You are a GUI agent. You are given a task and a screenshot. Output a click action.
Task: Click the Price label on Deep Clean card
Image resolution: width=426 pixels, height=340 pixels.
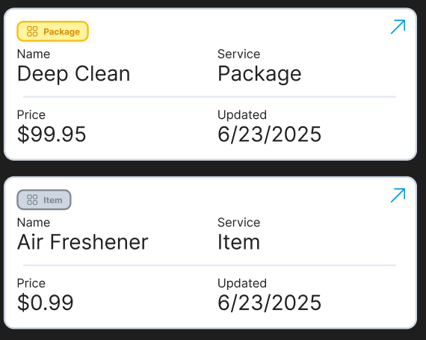coord(31,115)
